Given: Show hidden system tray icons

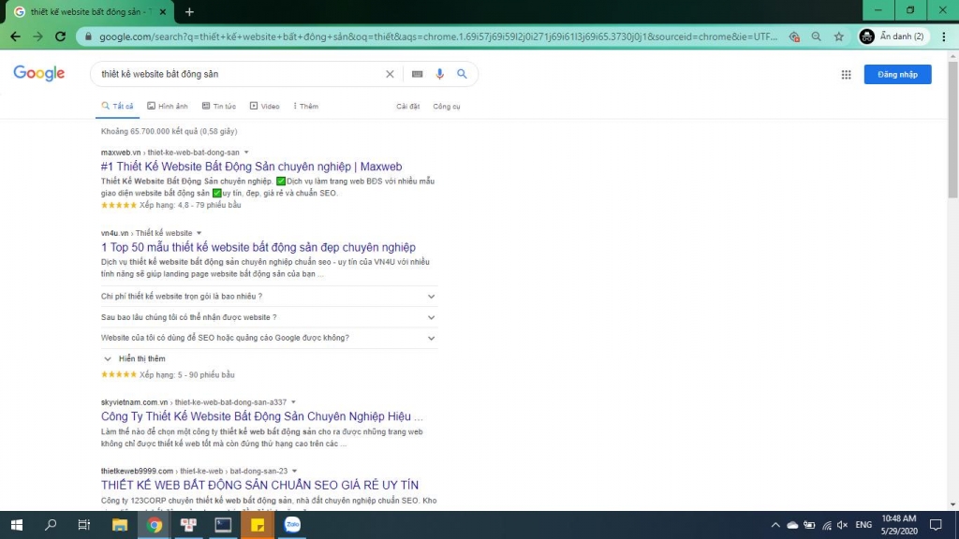Looking at the screenshot, I should coord(775,525).
